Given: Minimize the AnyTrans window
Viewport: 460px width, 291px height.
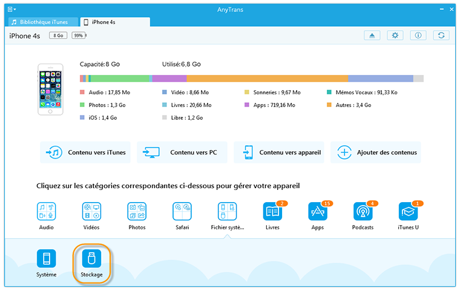Looking at the screenshot, I should [x=441, y=10].
